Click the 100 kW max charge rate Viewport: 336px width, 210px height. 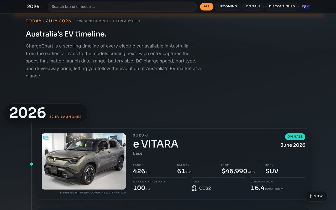pyautogui.click(x=142, y=188)
